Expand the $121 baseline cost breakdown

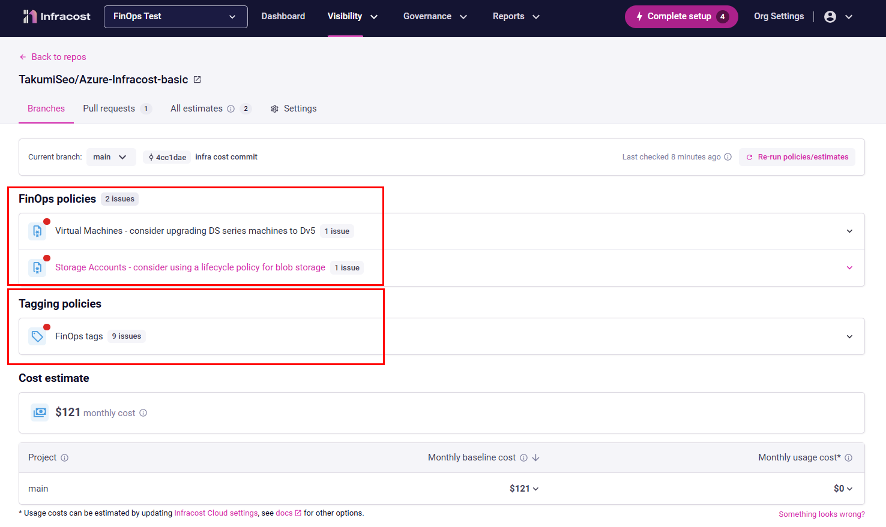[x=524, y=489]
